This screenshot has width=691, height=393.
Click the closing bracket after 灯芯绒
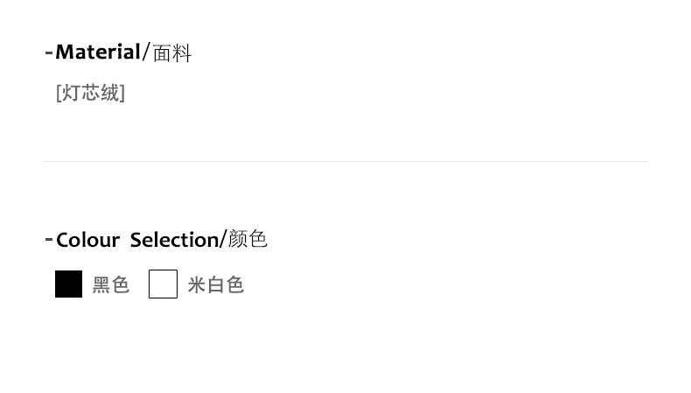tap(122, 93)
